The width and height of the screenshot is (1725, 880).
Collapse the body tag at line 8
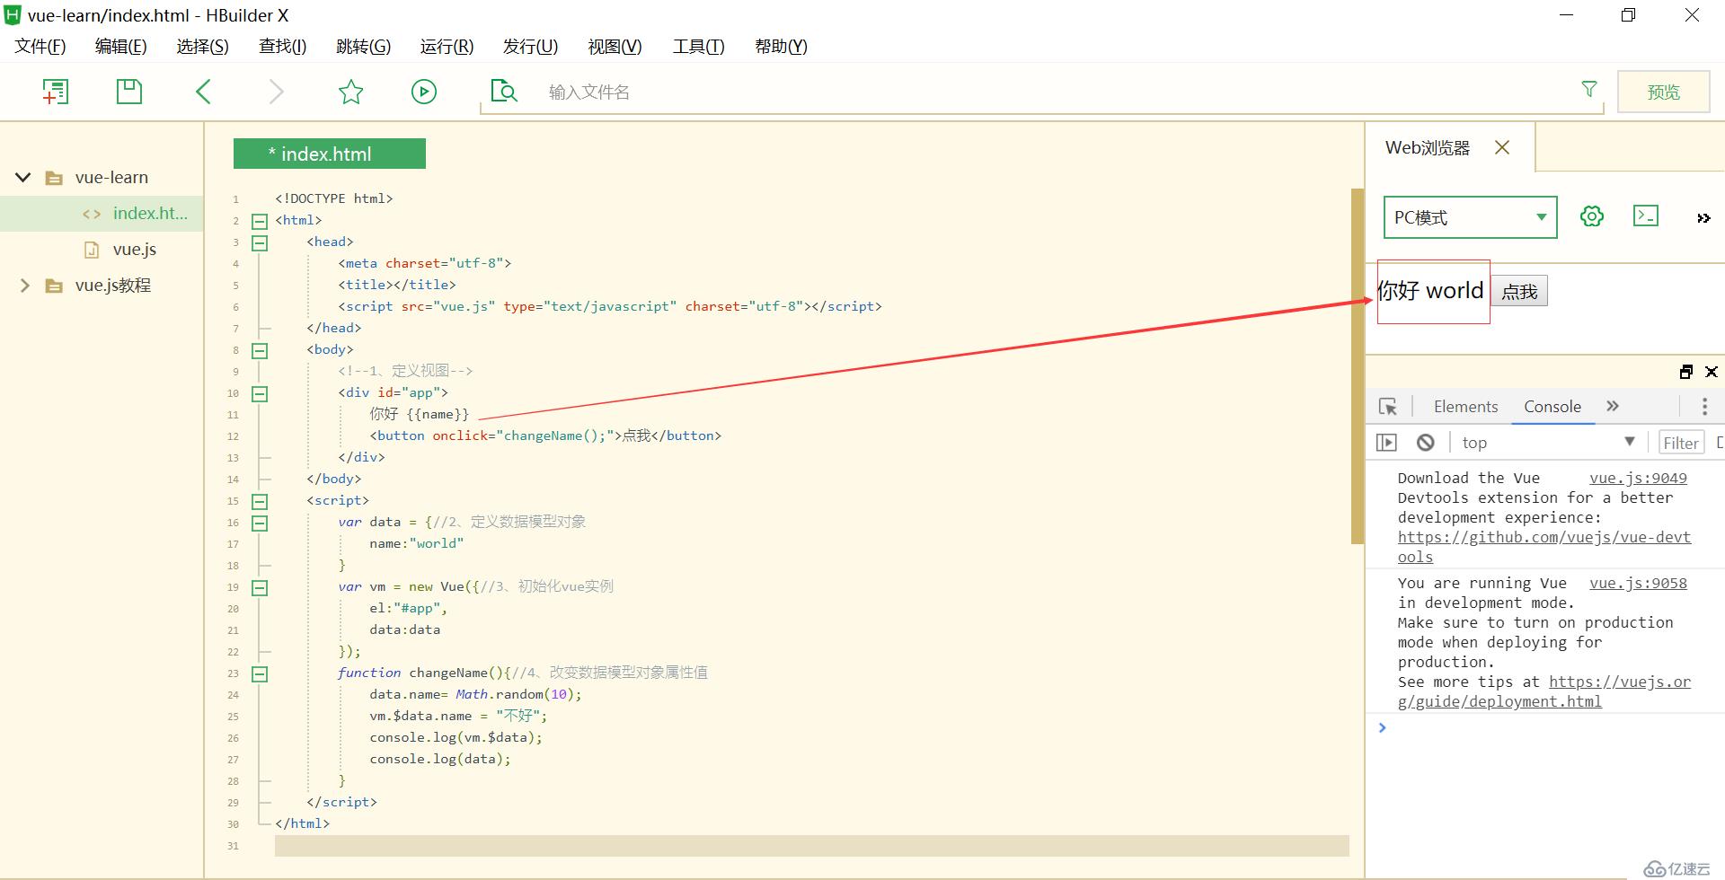click(260, 350)
